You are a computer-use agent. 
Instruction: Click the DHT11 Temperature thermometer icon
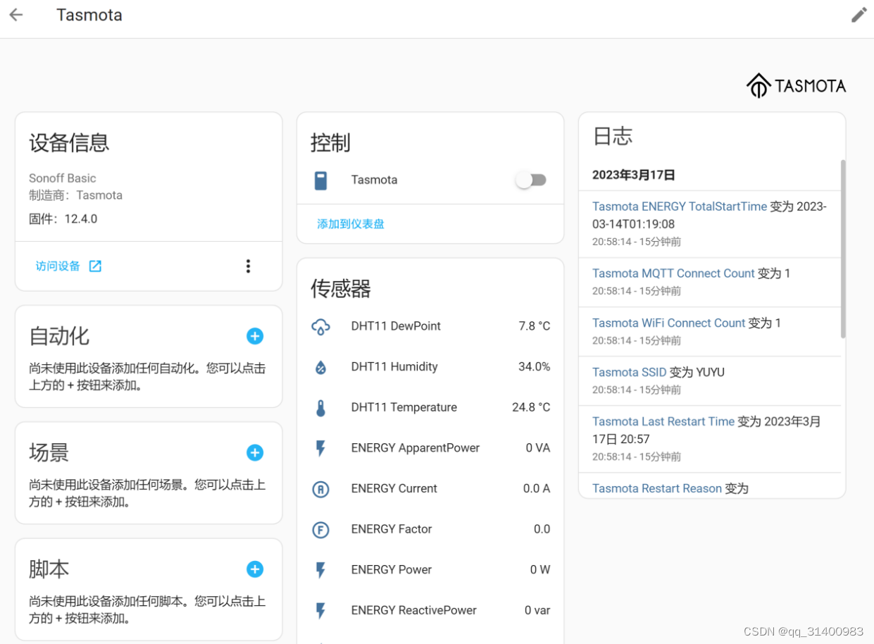point(320,407)
